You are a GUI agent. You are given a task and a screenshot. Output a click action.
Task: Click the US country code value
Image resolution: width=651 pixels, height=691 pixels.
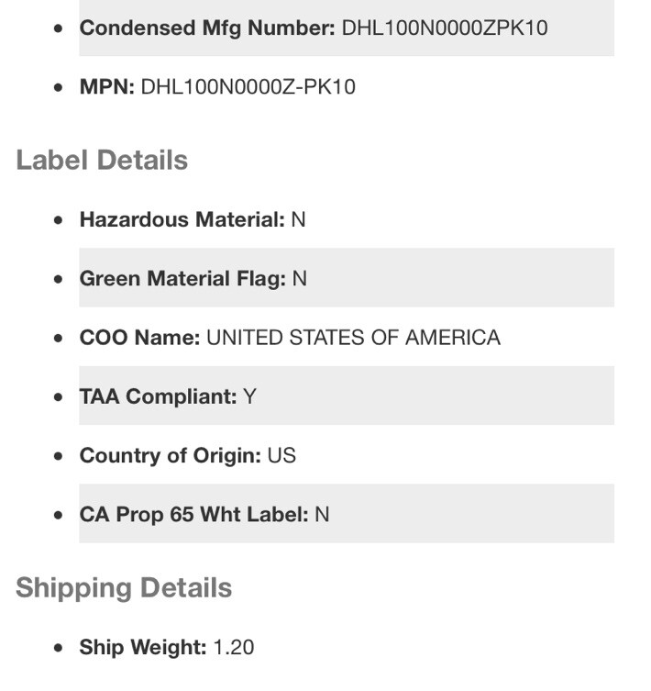(281, 456)
